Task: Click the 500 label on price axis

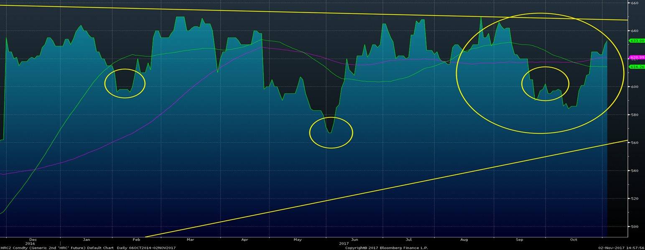Action: [x=634, y=227]
